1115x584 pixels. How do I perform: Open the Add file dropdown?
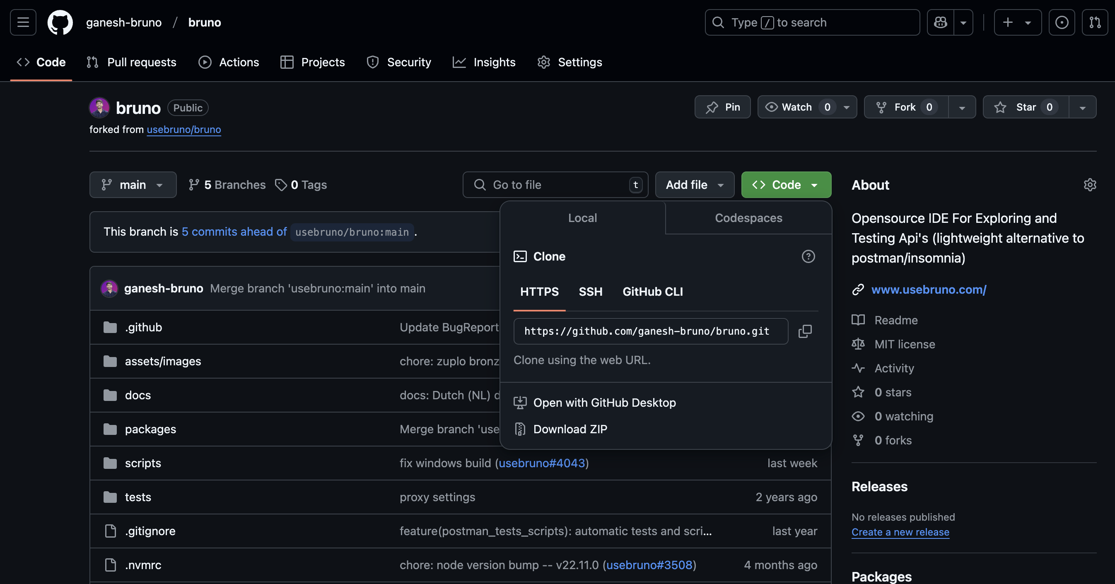(x=694, y=185)
